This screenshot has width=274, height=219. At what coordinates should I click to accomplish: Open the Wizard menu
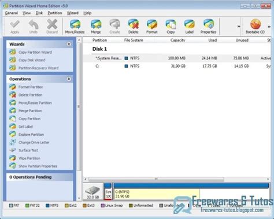point(73,13)
